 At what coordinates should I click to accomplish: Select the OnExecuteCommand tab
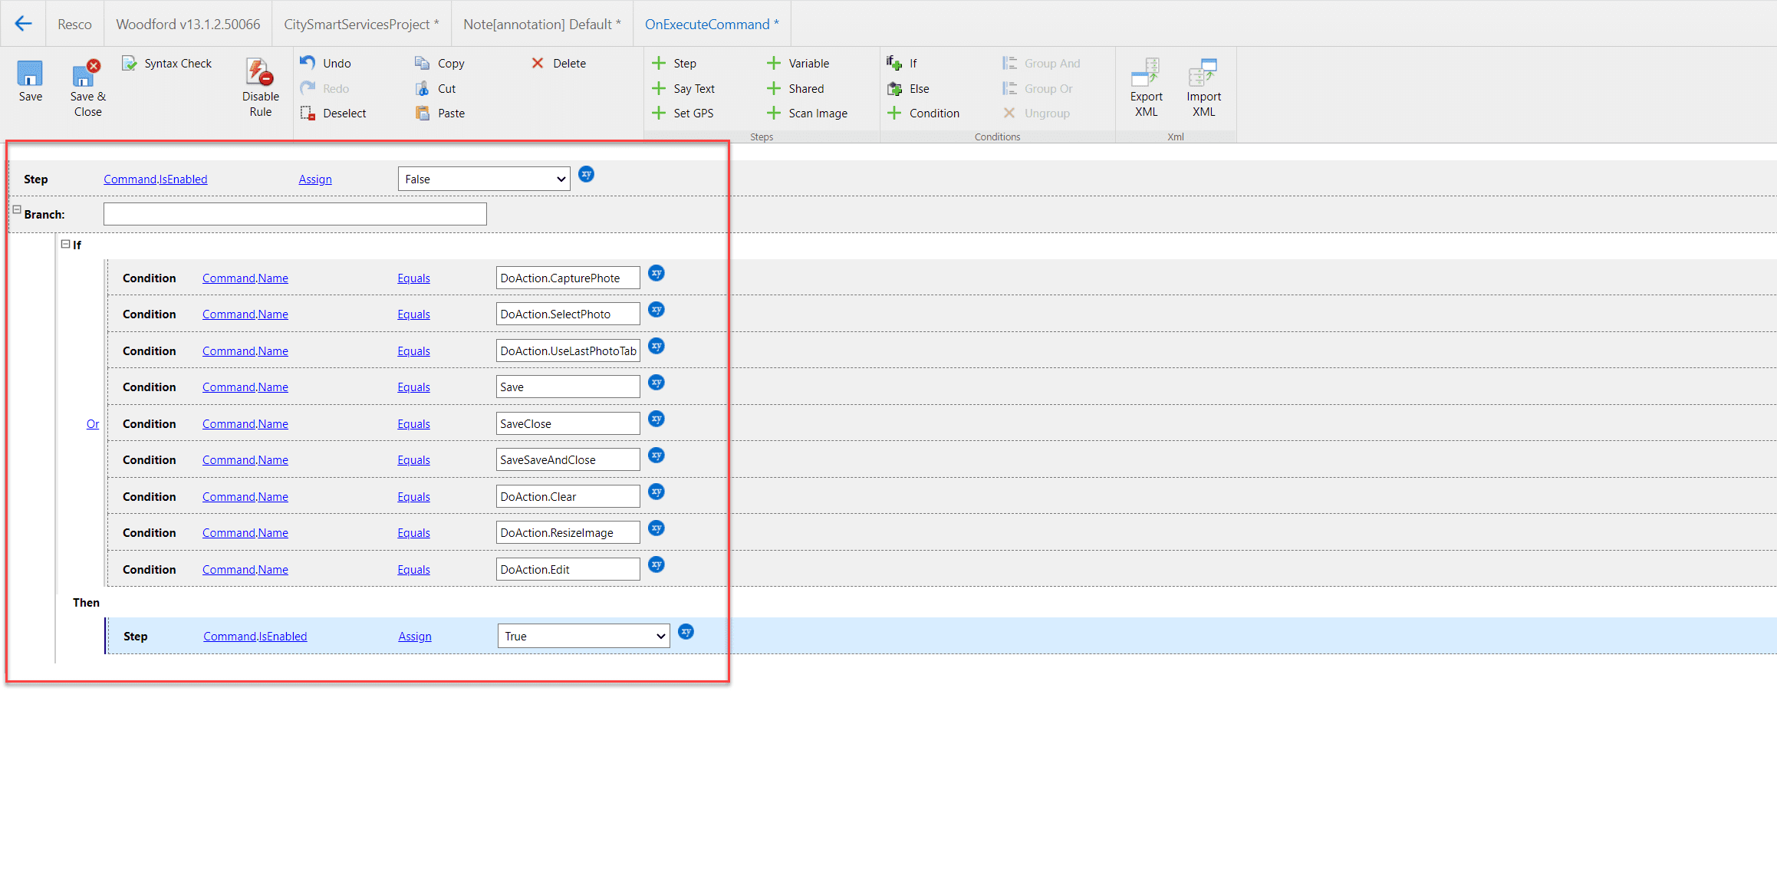712,24
